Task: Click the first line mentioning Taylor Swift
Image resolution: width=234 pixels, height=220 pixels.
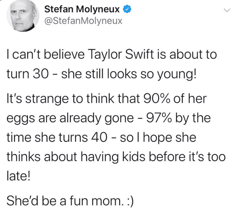Action: [x=112, y=54]
